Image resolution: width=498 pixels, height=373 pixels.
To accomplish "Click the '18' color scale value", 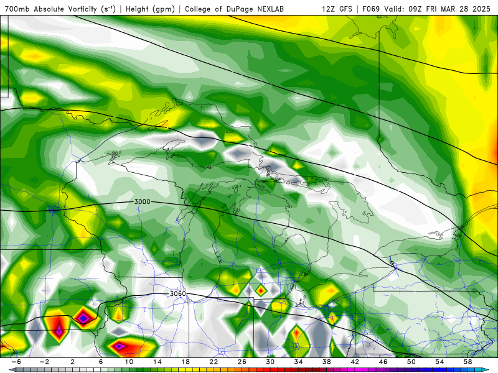I will (x=186, y=362).
